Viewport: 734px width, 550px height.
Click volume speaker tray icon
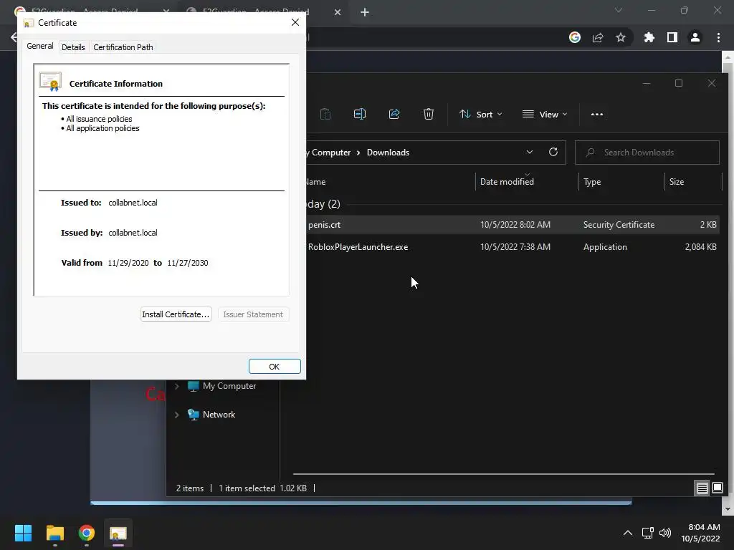(665, 533)
